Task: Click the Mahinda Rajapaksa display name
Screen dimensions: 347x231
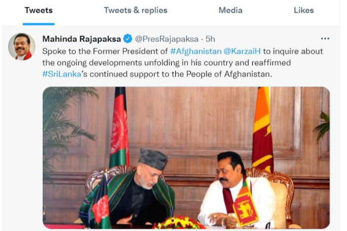Action: (82, 39)
